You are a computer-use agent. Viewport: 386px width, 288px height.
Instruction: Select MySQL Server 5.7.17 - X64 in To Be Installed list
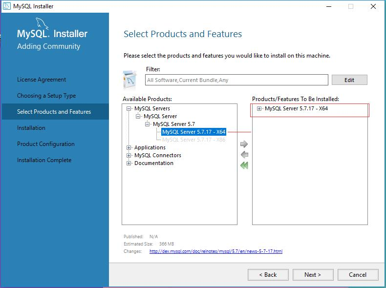click(296, 108)
